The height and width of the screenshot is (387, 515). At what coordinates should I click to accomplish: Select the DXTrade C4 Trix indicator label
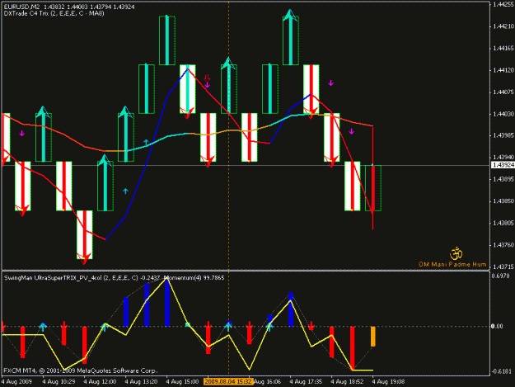(54, 13)
